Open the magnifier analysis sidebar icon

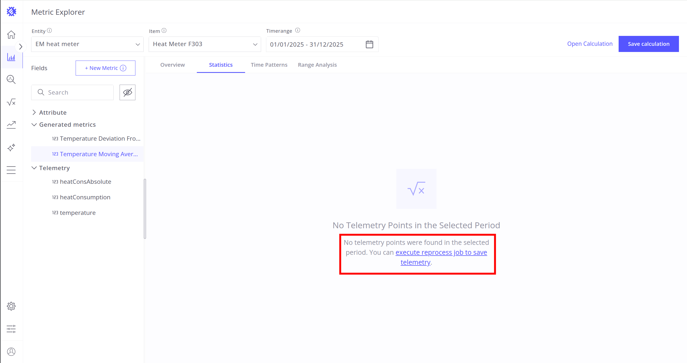[11, 80]
